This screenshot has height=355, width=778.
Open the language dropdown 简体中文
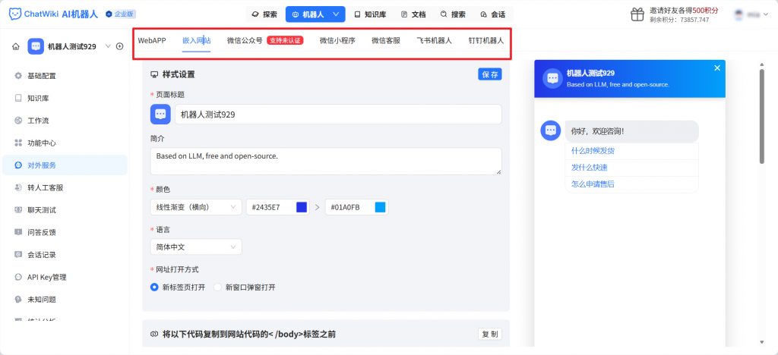(x=196, y=247)
